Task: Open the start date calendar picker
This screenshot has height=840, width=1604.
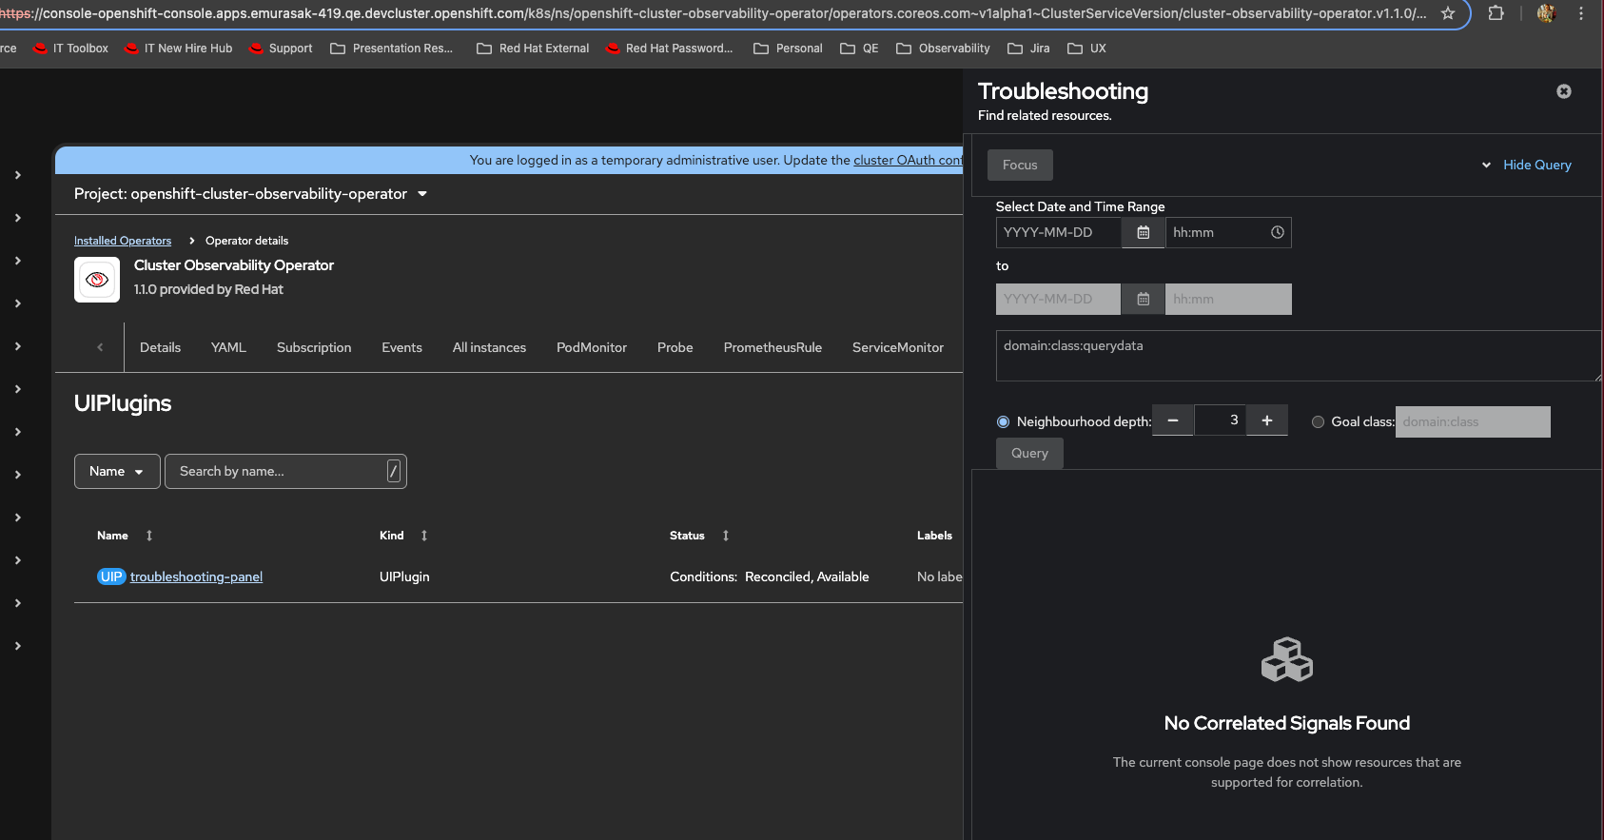Action: click(1143, 233)
